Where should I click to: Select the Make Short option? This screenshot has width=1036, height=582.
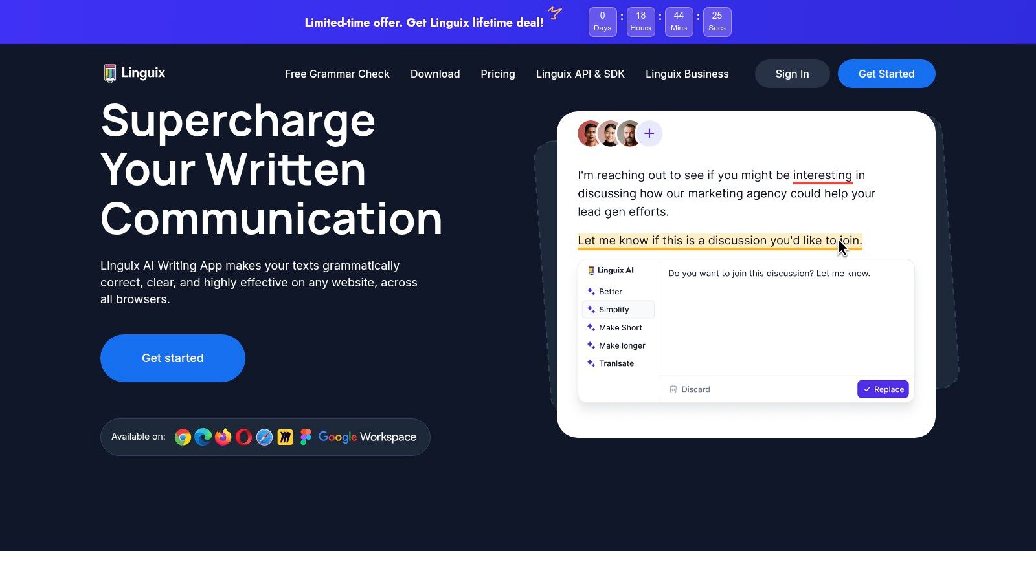point(618,328)
